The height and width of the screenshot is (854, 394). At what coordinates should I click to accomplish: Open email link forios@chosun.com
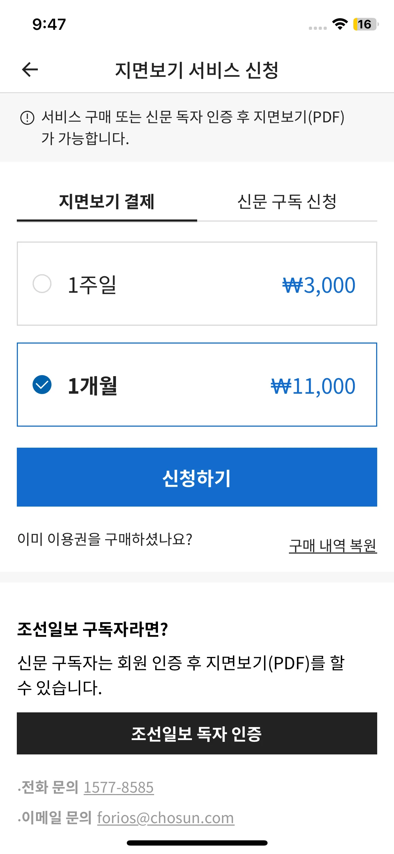click(x=166, y=818)
